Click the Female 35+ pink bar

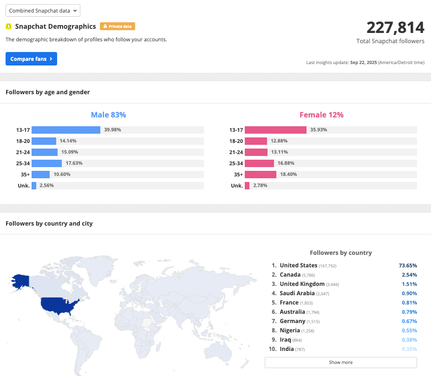tap(260, 175)
